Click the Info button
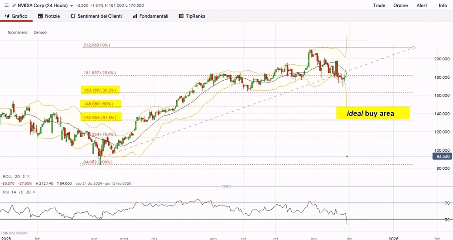The width and height of the screenshot is (453, 240). click(x=443, y=5)
